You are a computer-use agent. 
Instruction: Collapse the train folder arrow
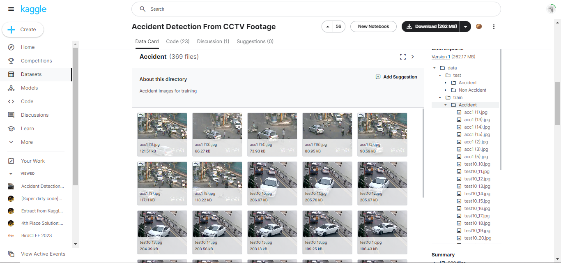(440, 98)
